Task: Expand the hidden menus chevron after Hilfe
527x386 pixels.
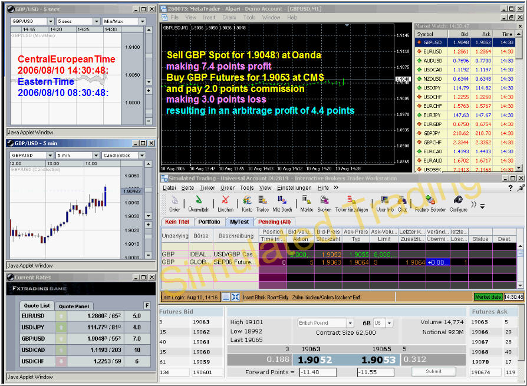Action: [336, 187]
